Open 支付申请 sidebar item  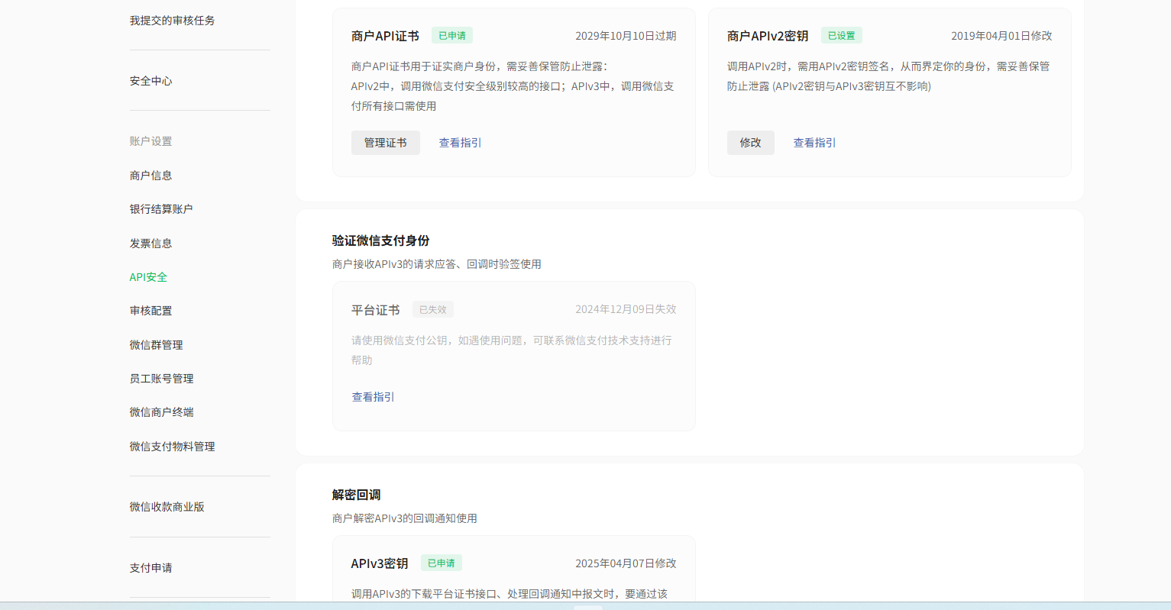pos(151,568)
